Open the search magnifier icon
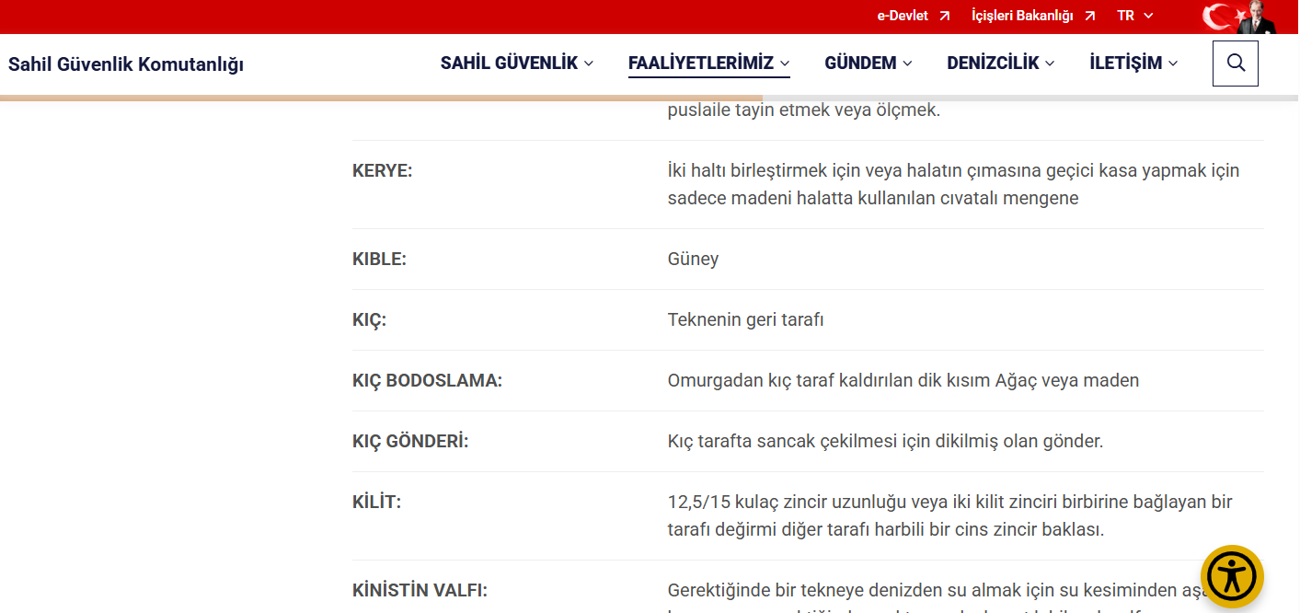Screen dimensions: 1300x613 1236,64
